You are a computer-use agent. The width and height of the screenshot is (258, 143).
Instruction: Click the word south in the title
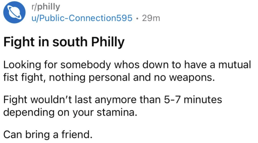tap(70, 42)
